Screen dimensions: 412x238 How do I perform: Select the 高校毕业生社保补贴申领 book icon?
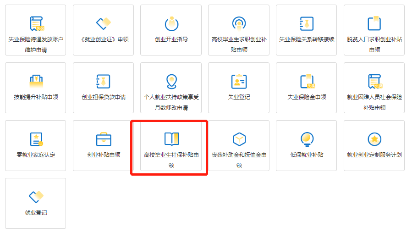[172, 139]
